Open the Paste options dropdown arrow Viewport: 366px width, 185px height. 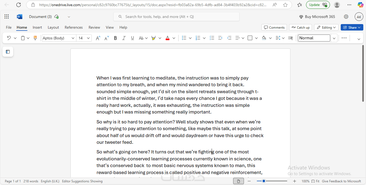[x=28, y=38]
